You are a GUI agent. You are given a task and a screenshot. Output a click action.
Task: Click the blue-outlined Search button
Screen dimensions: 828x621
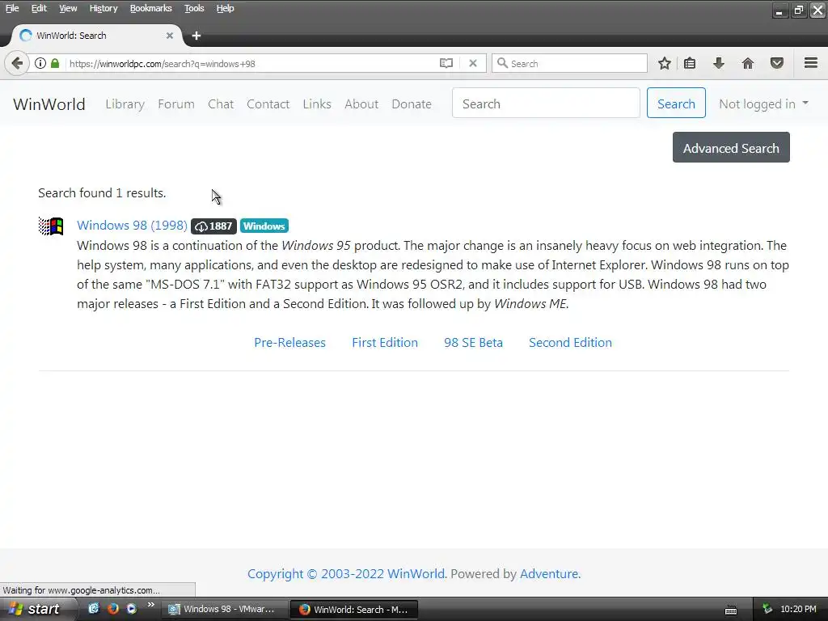(x=676, y=103)
